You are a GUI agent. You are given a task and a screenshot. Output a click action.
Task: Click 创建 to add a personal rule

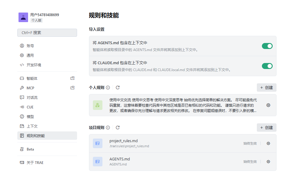pyautogui.click(x=266, y=87)
